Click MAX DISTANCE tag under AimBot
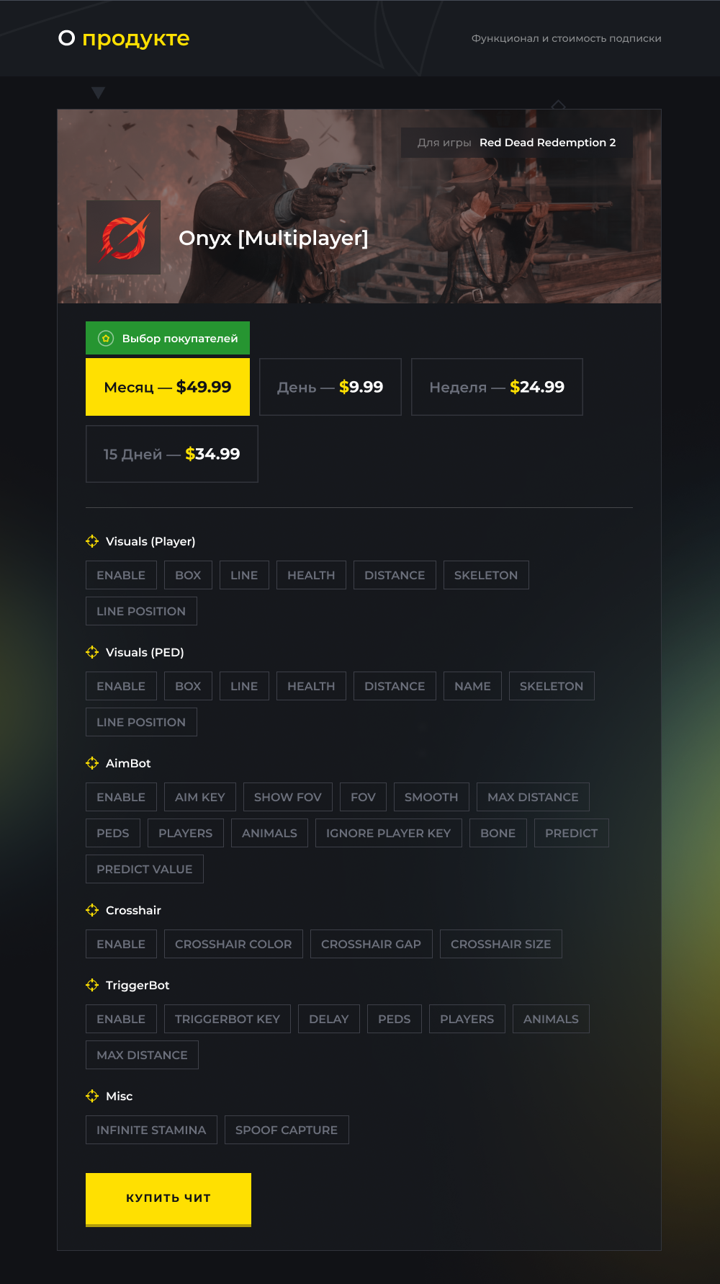Screen dimensions: 720x1284 tap(533, 797)
